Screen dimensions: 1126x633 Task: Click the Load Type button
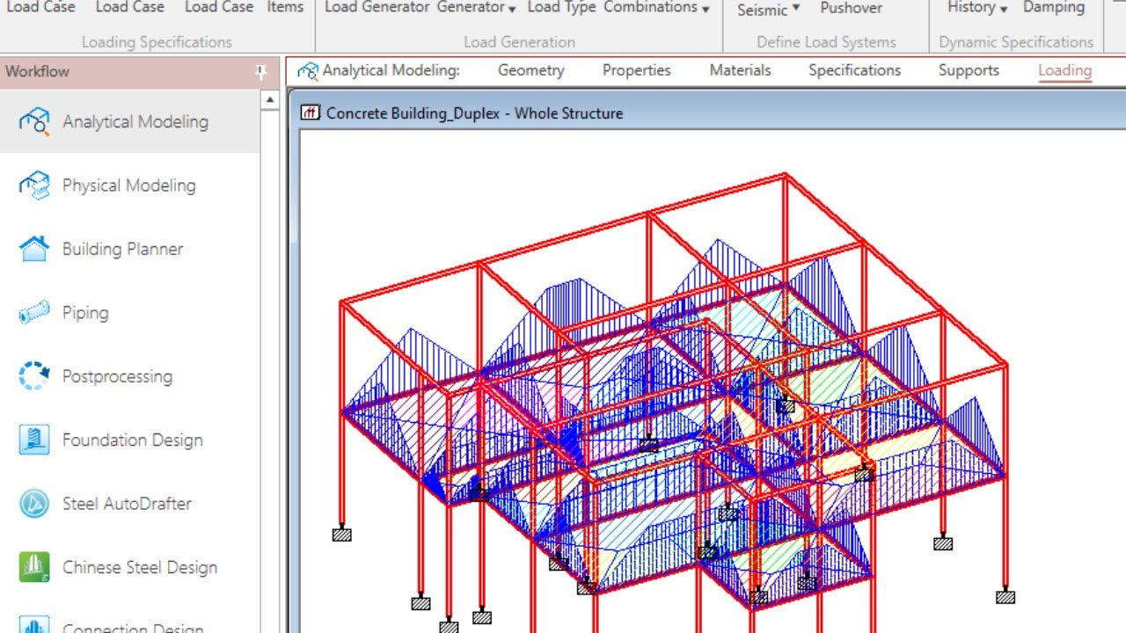pyautogui.click(x=561, y=7)
